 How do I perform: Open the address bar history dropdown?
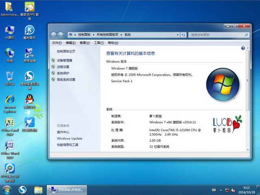click(178, 35)
